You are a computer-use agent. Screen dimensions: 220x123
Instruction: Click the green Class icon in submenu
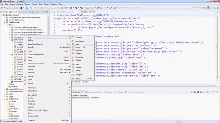[x=73, y=44]
